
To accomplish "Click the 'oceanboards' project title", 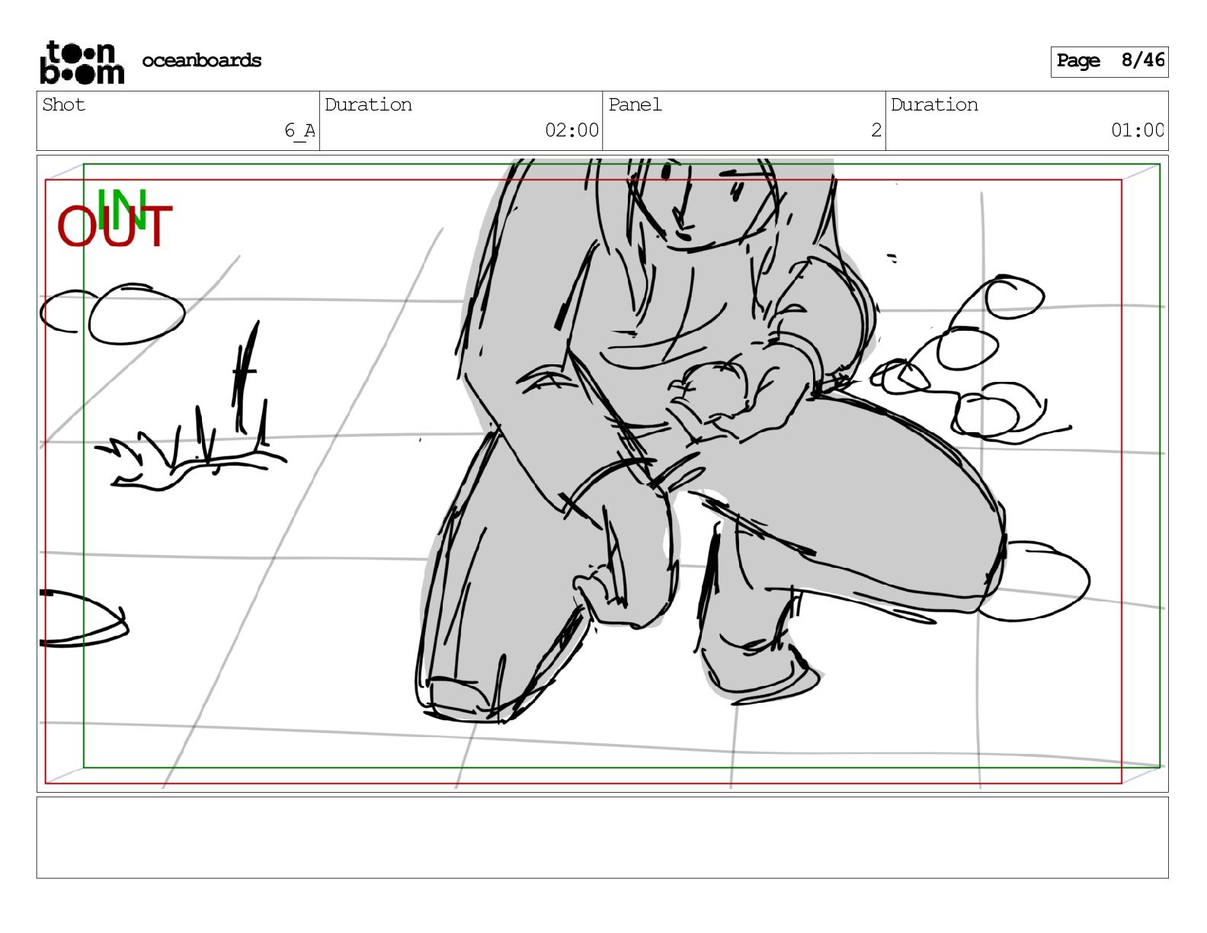I will click(201, 60).
